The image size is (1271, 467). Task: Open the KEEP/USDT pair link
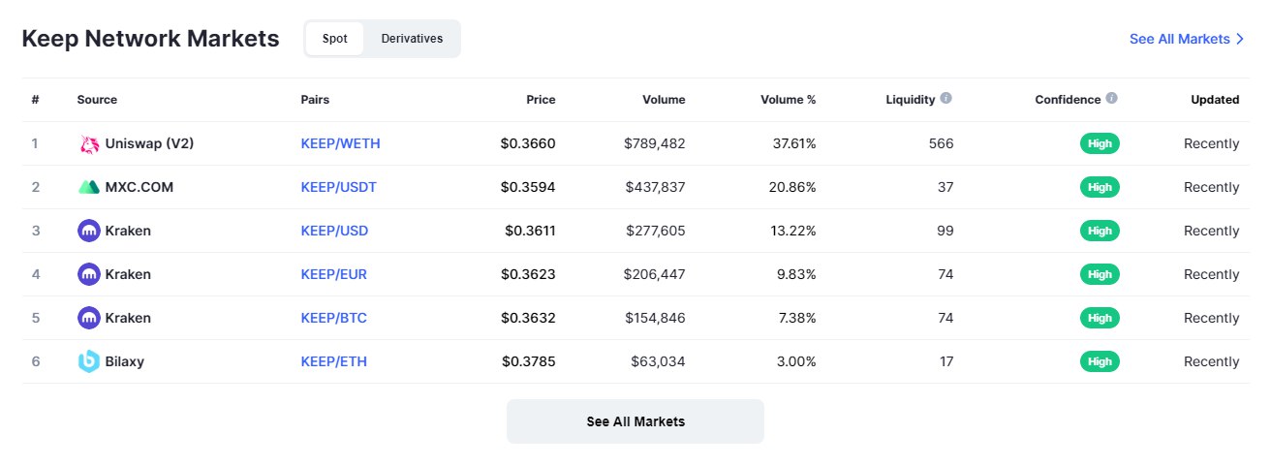coord(338,187)
